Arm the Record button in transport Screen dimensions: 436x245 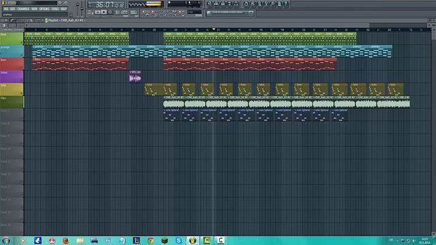[x=110, y=12]
